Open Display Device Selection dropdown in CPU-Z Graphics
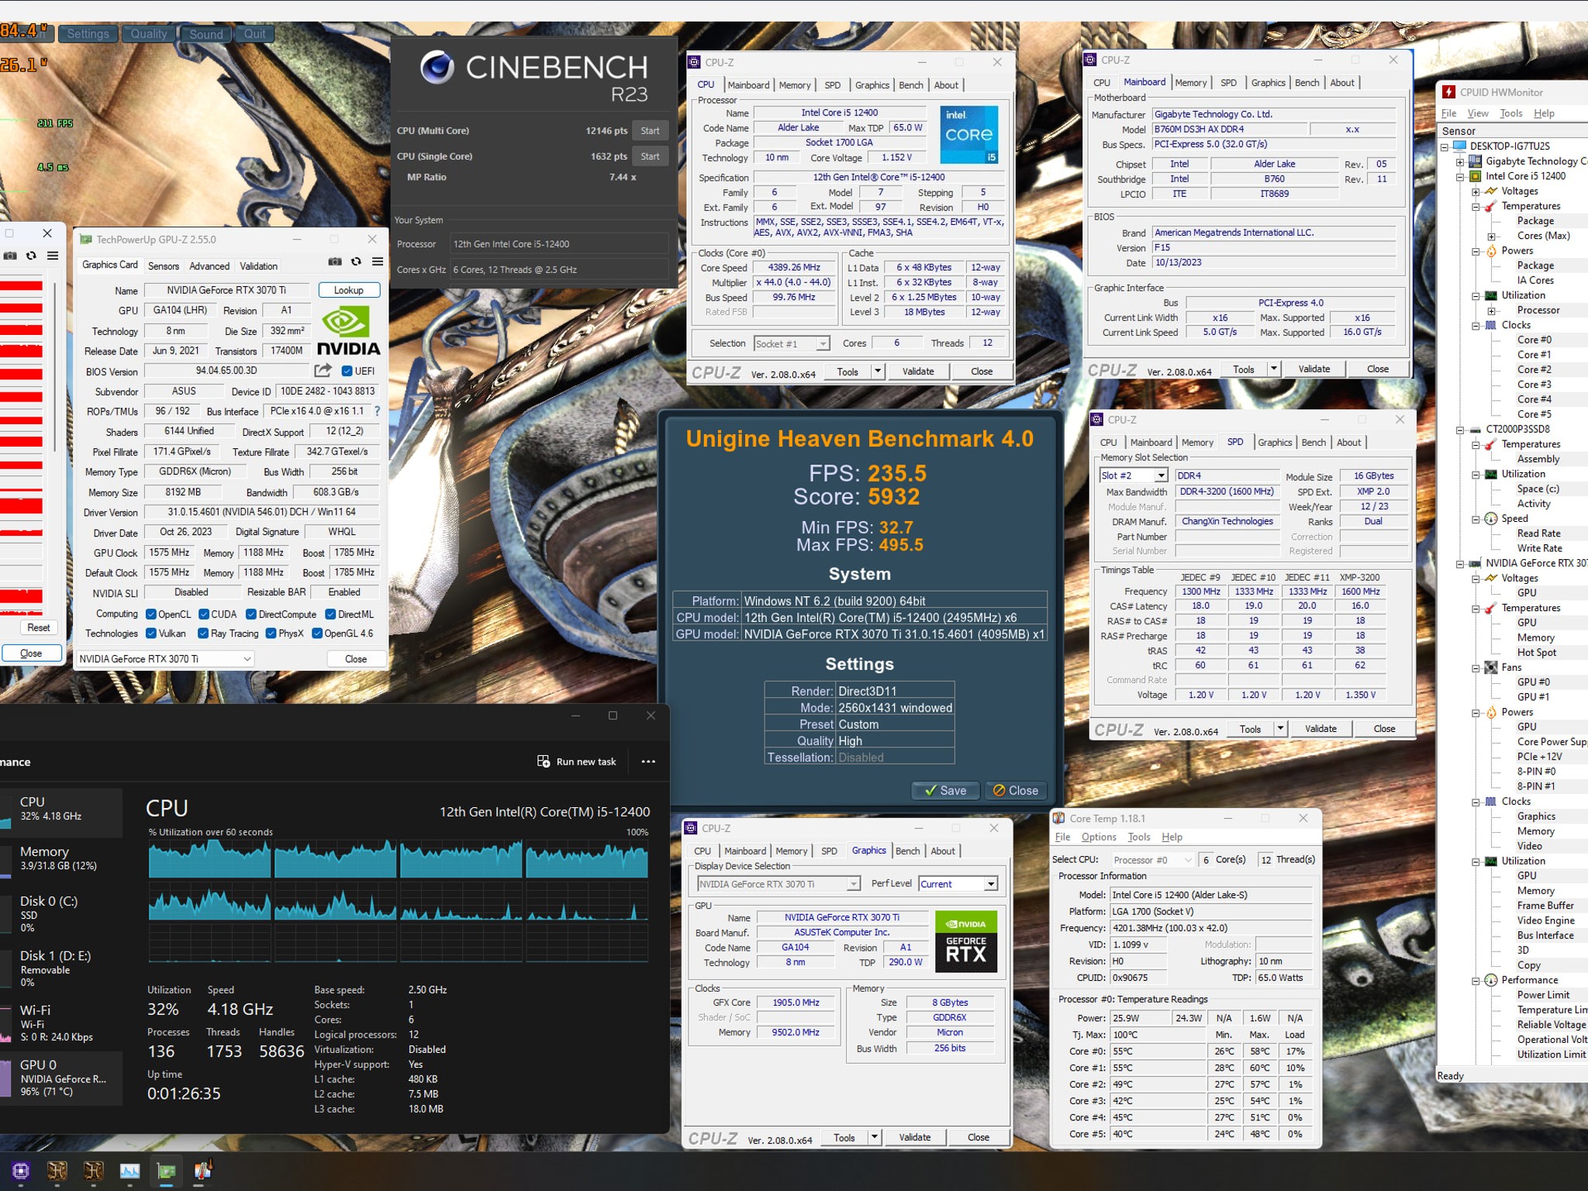Image resolution: width=1588 pixels, height=1191 pixels. click(778, 884)
